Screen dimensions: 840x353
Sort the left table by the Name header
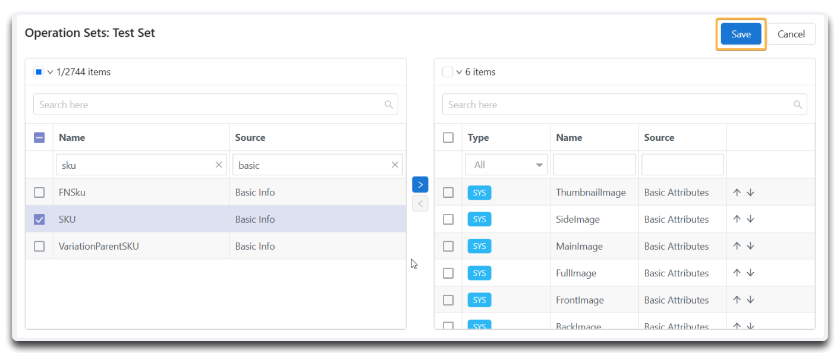pyautogui.click(x=72, y=137)
